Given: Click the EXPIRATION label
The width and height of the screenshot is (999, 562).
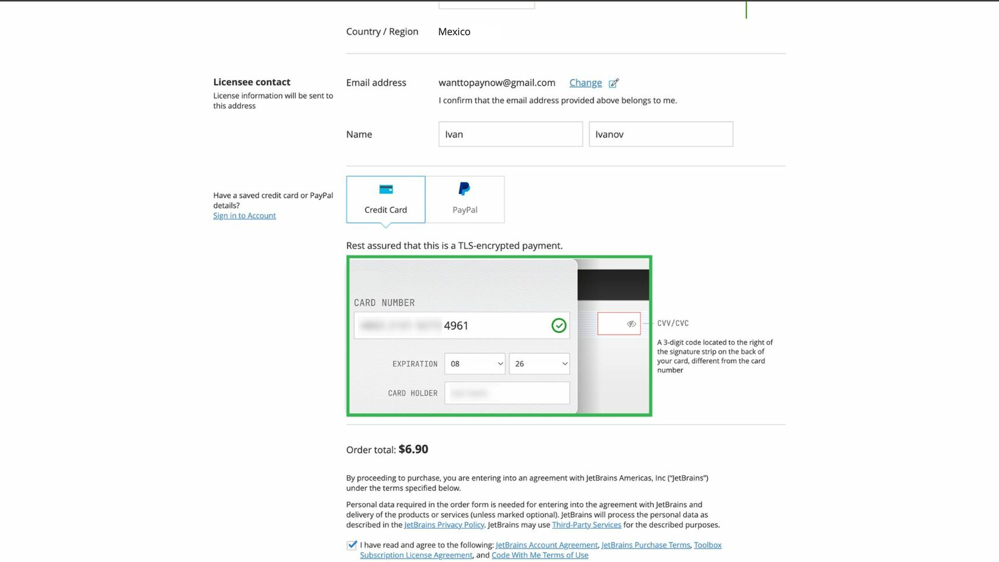Looking at the screenshot, I should point(415,364).
